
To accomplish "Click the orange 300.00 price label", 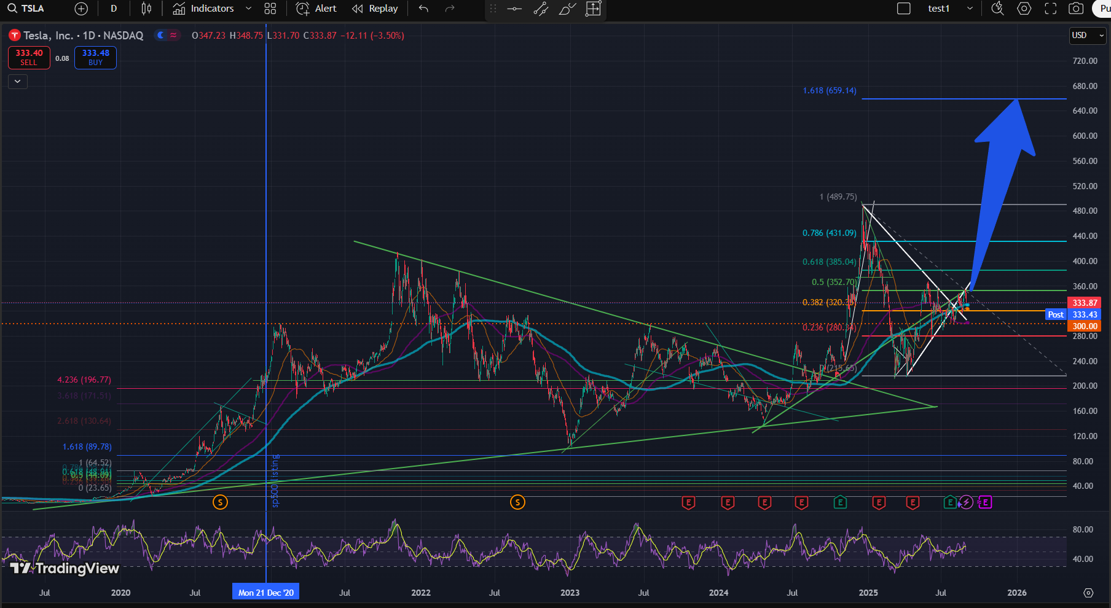I will 1085,326.
